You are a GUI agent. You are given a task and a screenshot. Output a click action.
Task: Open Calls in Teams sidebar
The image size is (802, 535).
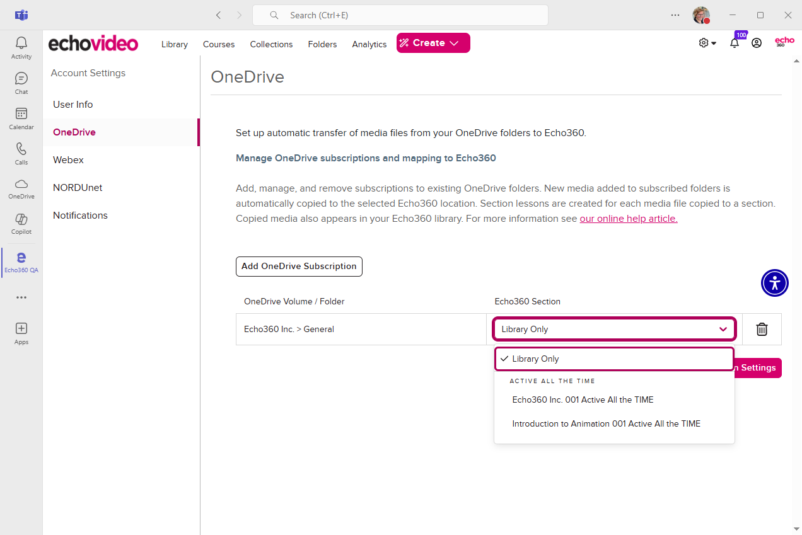21,154
